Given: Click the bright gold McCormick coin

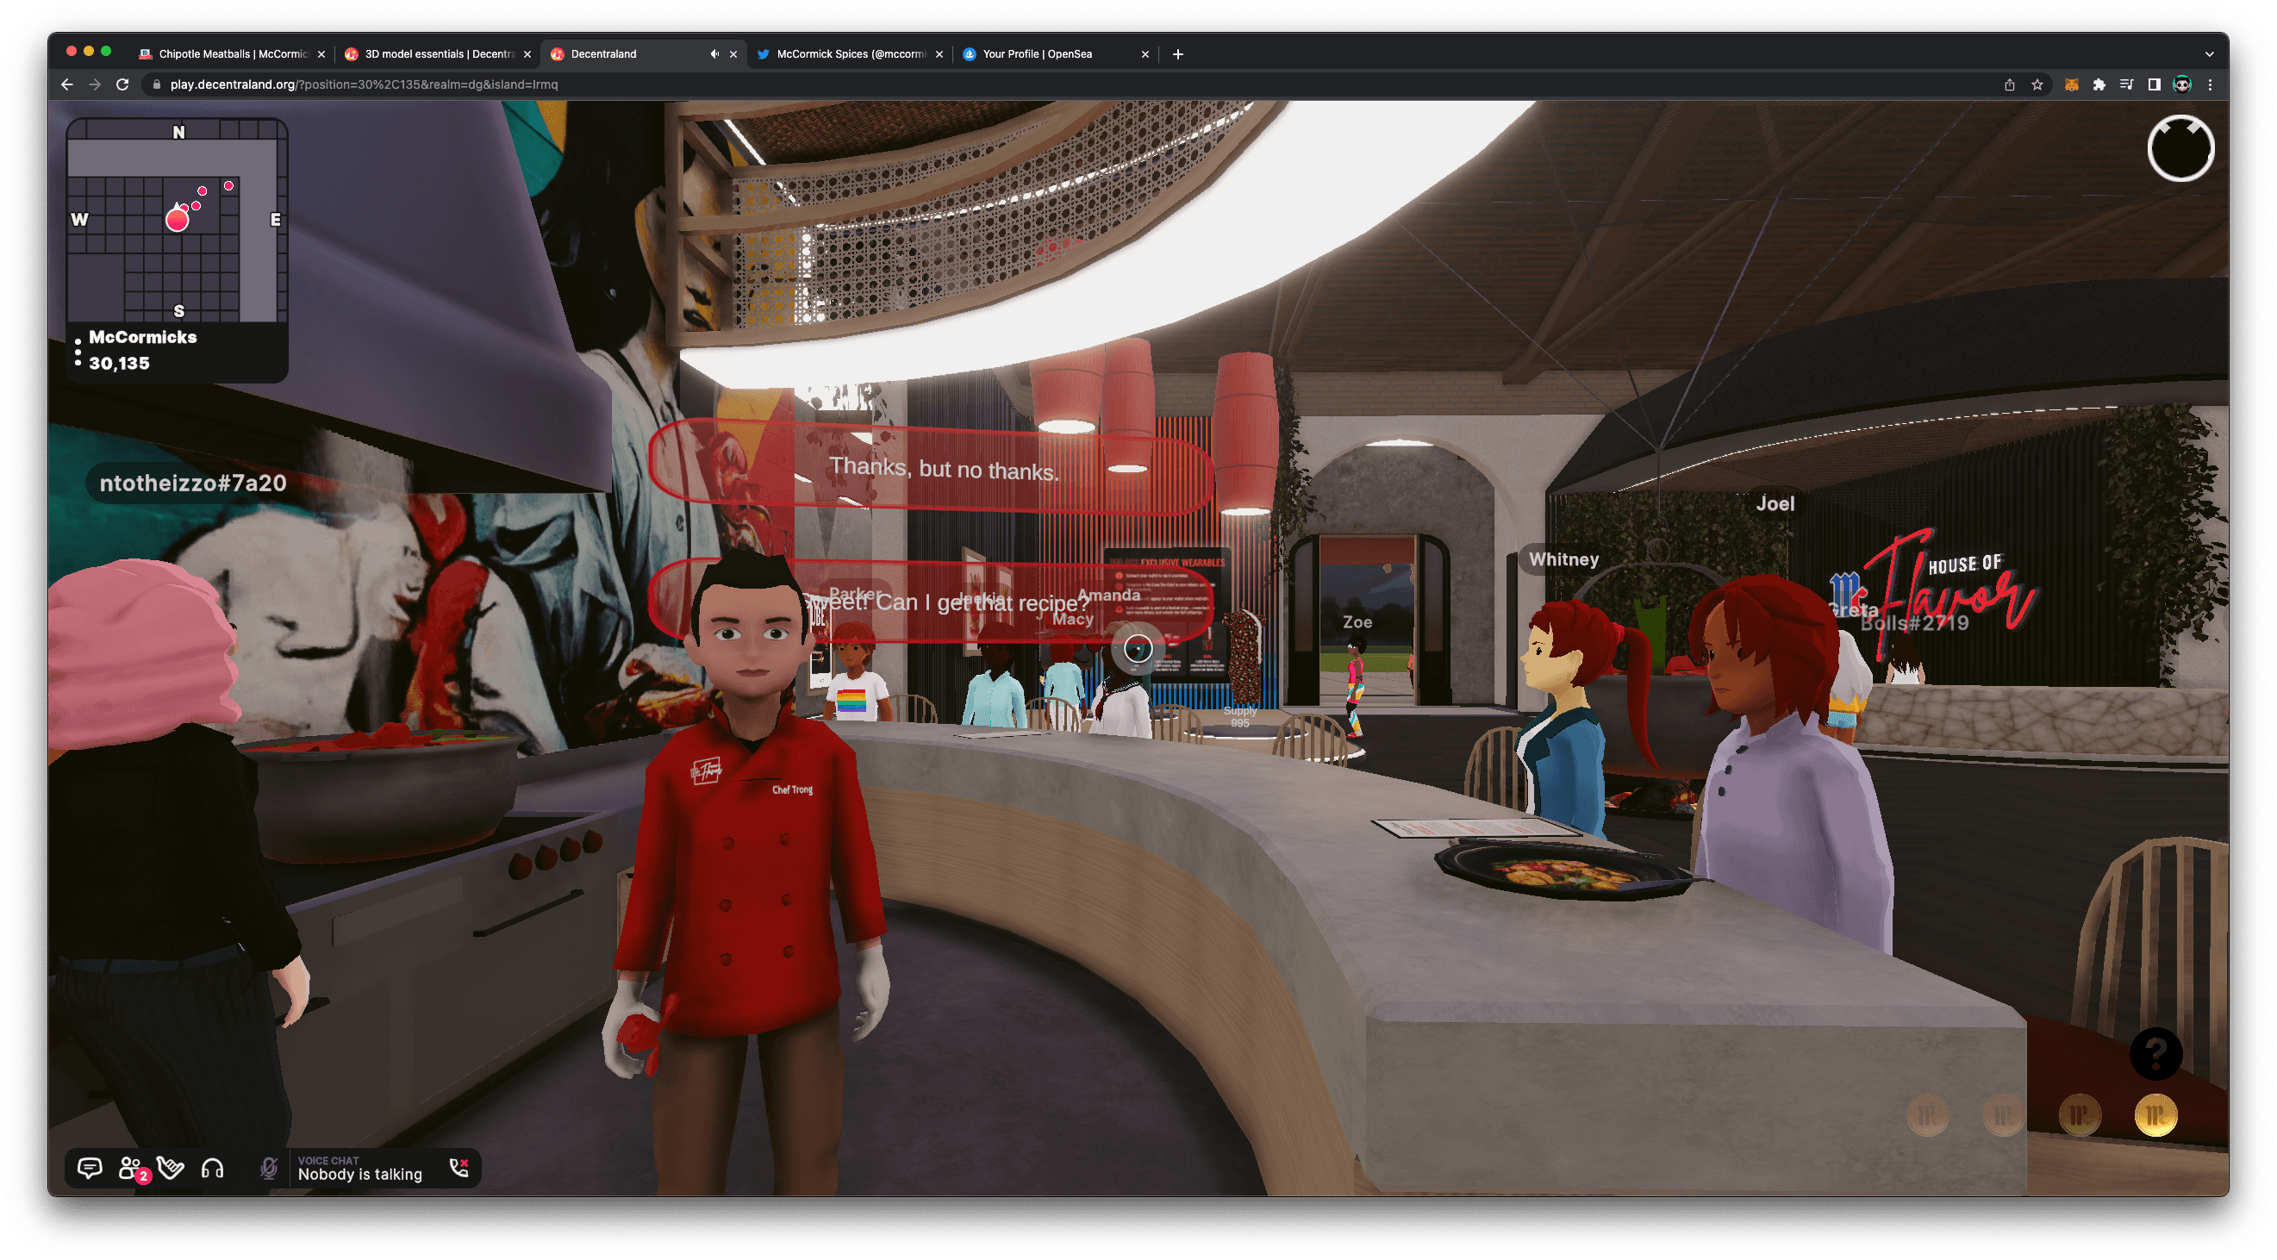Looking at the screenshot, I should pyautogui.click(x=2155, y=1115).
